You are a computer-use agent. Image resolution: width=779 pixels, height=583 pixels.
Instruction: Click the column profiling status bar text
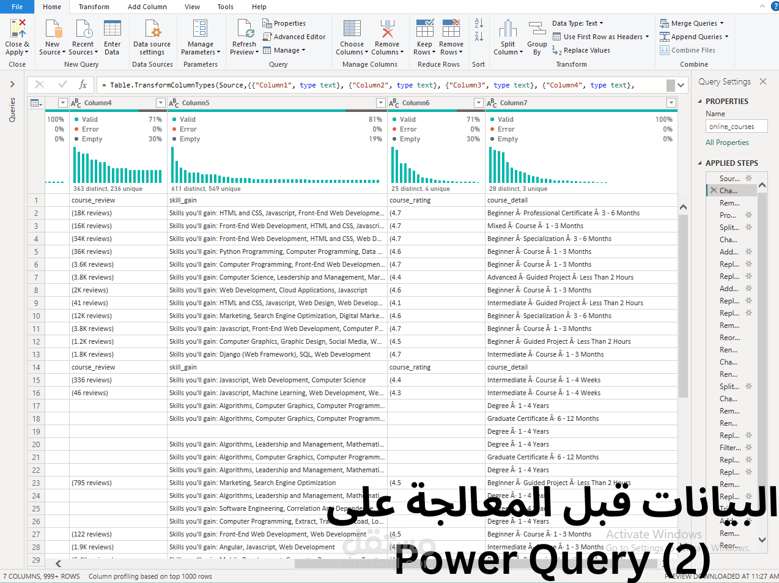[150, 576]
